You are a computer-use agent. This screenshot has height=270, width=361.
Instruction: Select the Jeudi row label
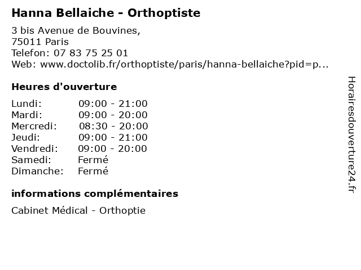[x=25, y=137]
